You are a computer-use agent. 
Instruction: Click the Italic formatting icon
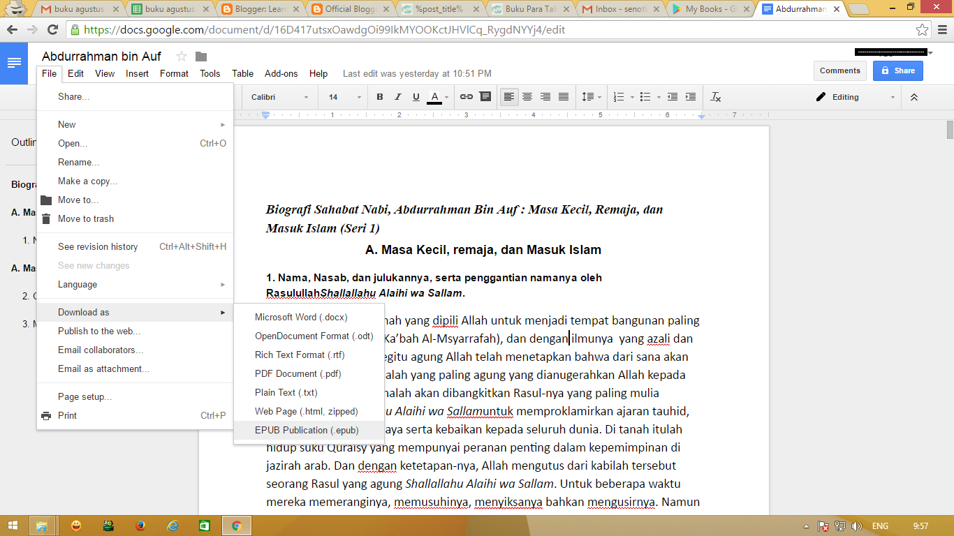point(398,97)
